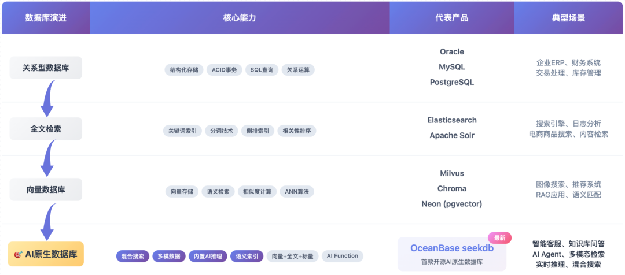The image size is (625, 275).
Task: Select the 全文检索 stage box
Action: [x=46, y=129]
